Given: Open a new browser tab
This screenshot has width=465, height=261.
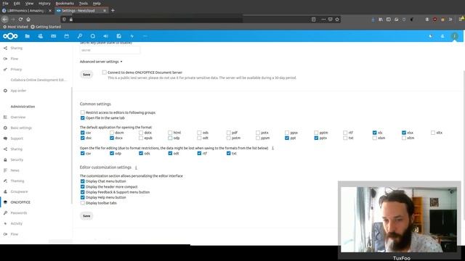Looking at the screenshot, I should point(113,10).
